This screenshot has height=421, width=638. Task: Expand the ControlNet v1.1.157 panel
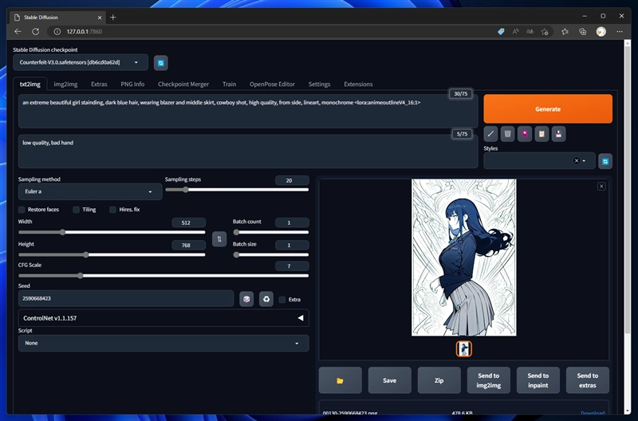coord(163,318)
